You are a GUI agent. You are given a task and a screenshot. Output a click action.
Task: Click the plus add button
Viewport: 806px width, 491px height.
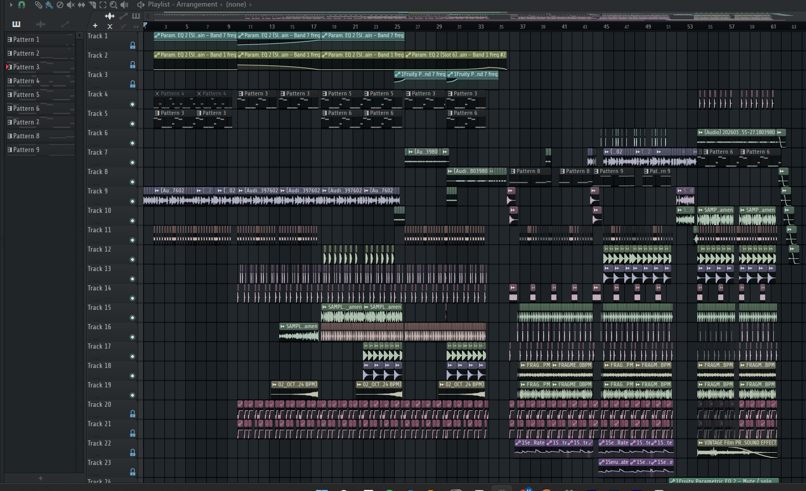(x=95, y=26)
